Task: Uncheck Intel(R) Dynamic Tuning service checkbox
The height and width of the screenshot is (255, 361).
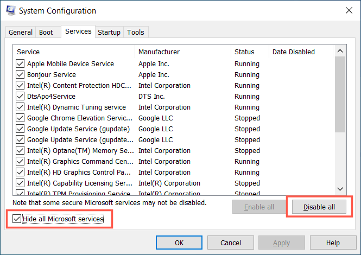Action: pyautogui.click(x=21, y=107)
